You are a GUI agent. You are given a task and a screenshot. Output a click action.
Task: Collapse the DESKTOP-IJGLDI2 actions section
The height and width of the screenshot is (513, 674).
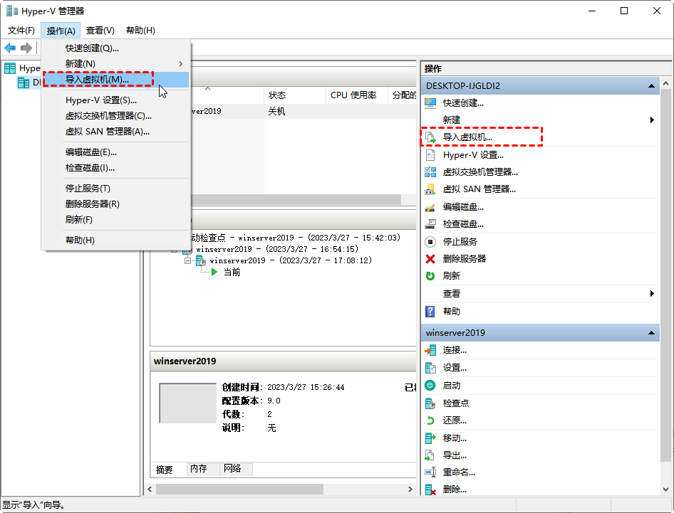click(650, 84)
